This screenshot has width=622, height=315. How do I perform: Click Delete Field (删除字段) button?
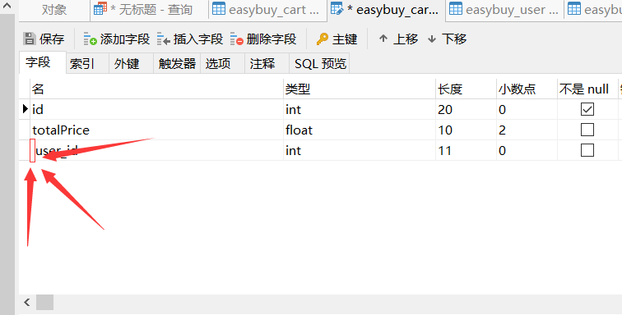263,39
